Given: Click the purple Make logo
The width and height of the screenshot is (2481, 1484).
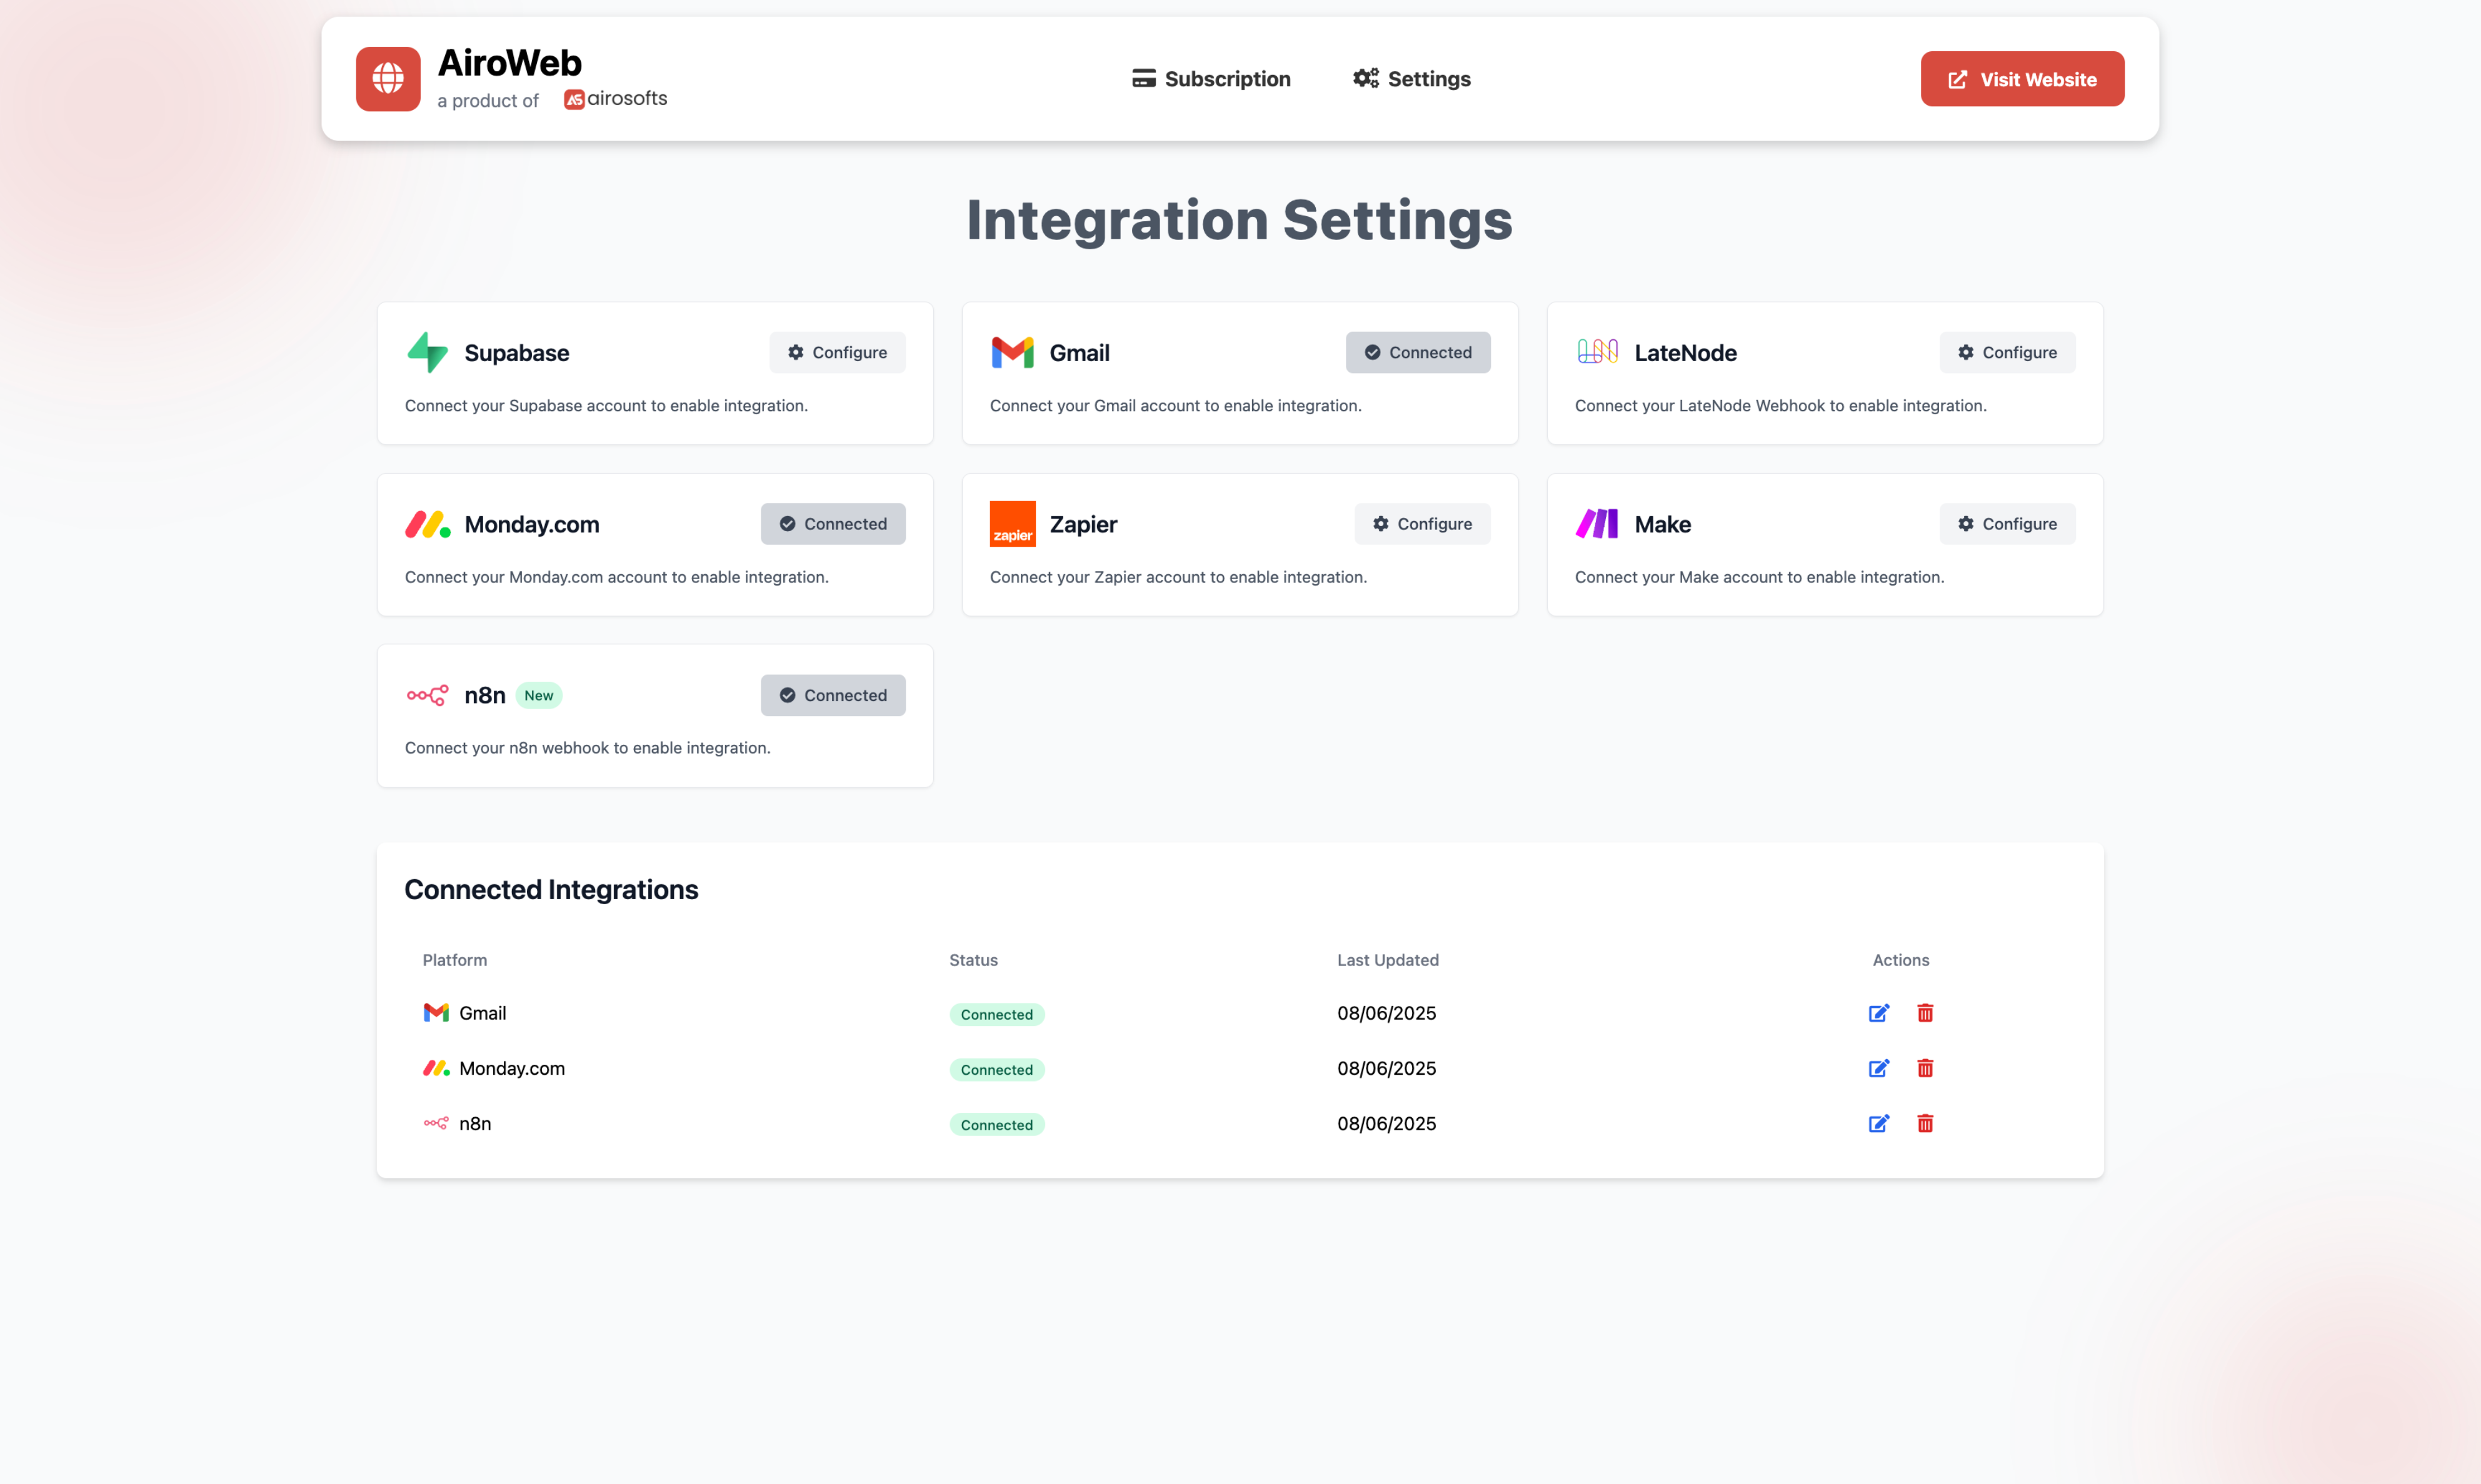Looking at the screenshot, I should (1596, 523).
